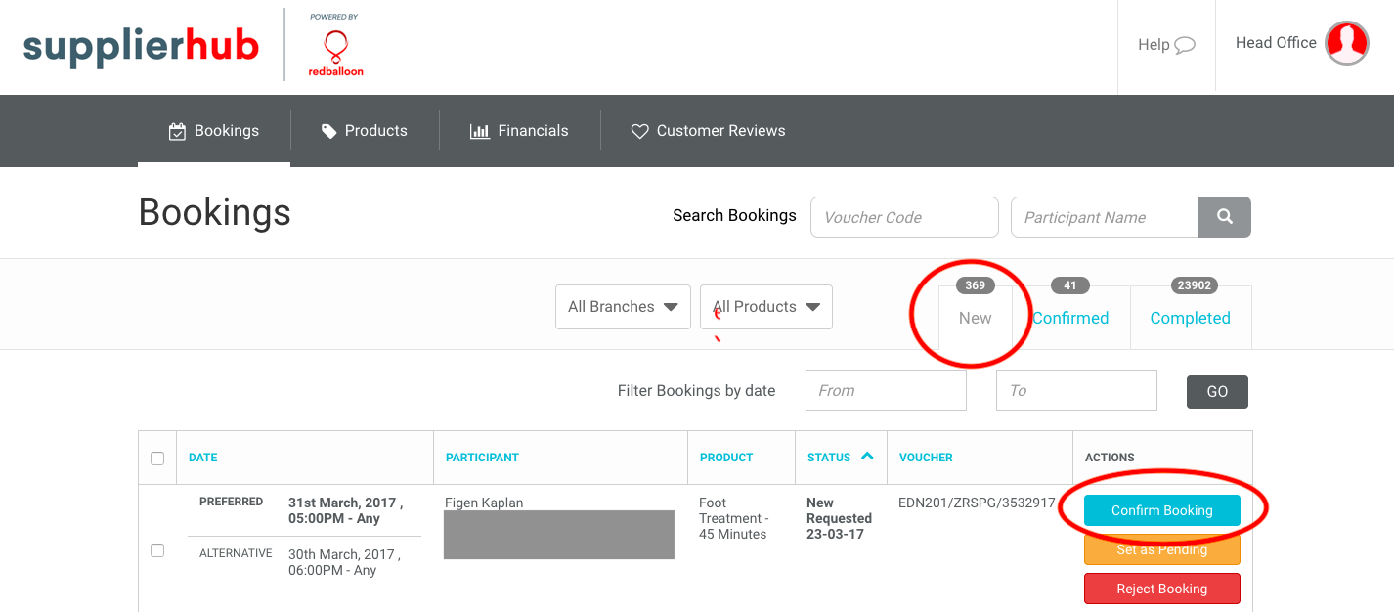Open the All Products dropdown
The image size is (1394, 612).
point(765,306)
